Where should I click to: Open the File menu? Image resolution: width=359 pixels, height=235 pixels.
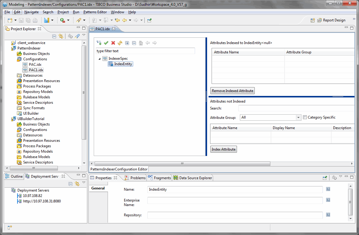pyautogui.click(x=7, y=12)
